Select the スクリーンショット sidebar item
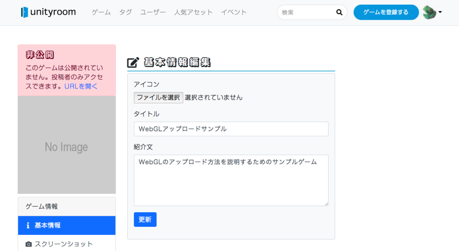 tap(67, 244)
